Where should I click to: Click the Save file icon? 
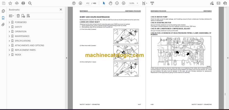pyautogui.click(x=4, y=3)
